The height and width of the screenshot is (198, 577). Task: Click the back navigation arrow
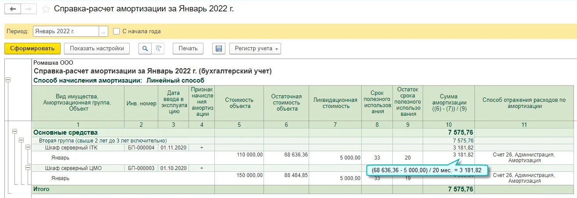coord(13,9)
